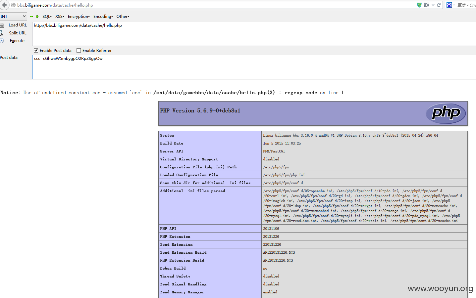Viewport: 476px width, 298px height.
Task: Open the Encoding menu
Action: pyautogui.click(x=103, y=17)
